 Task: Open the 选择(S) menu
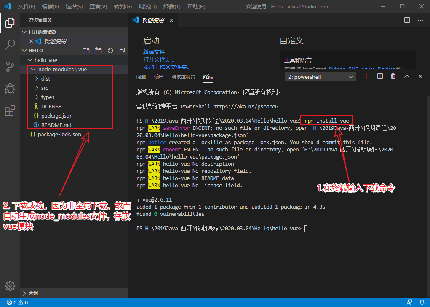pyautogui.click(x=74, y=6)
